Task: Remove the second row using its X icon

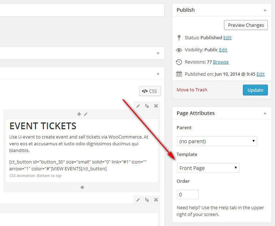Action: point(156,200)
